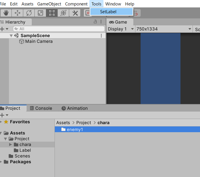Open the File menu
200x177 pixels.
point(3,4)
